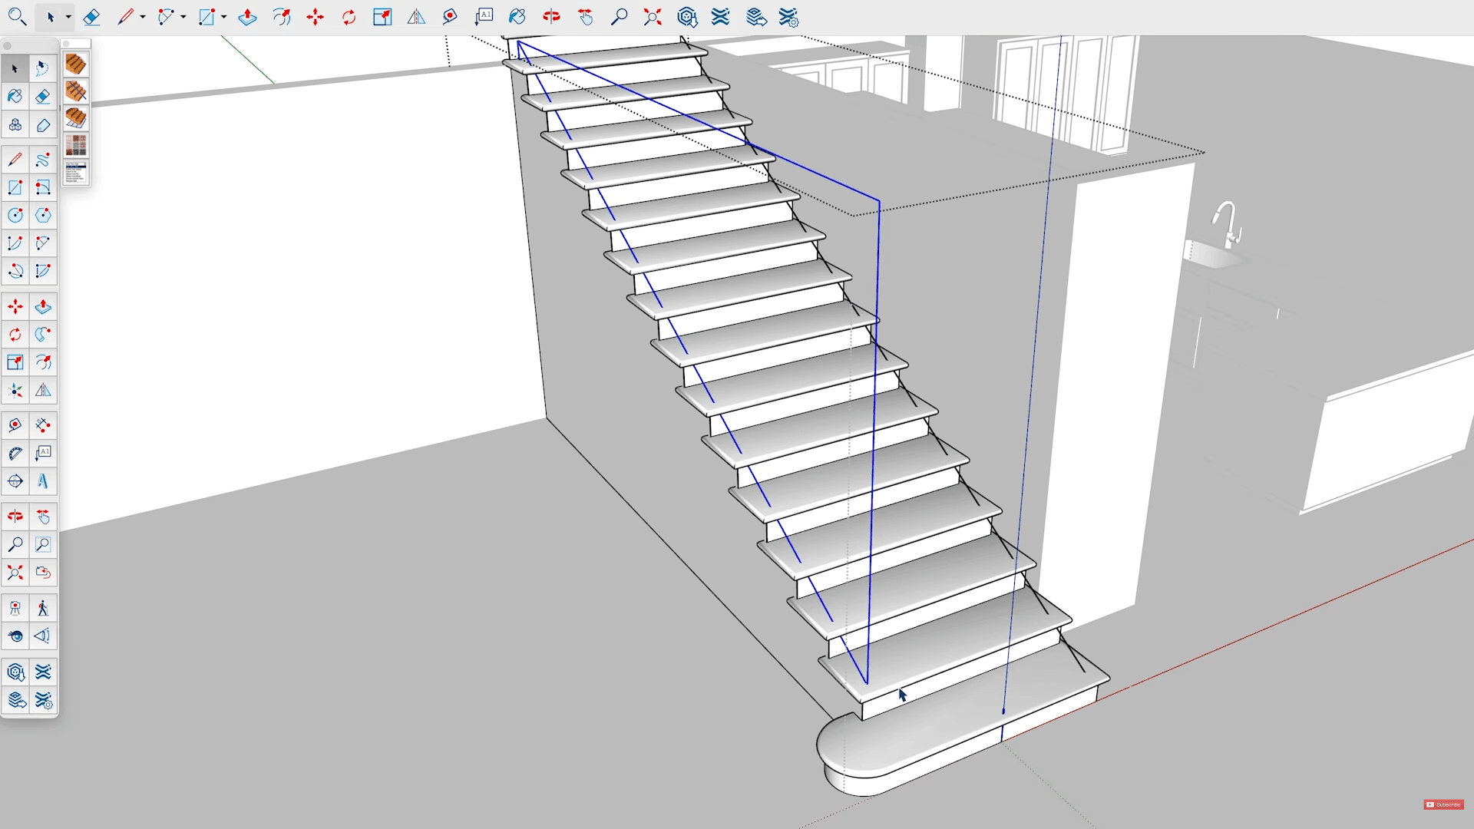
Task: Select the Rectangle tool in left toolset
Action: [15, 187]
